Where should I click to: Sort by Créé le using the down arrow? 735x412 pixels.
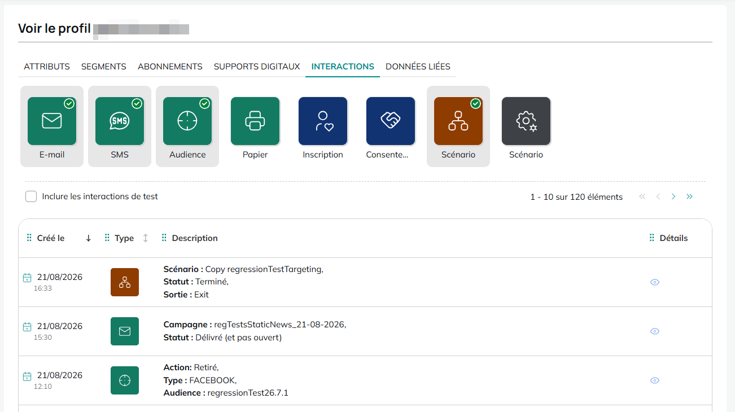pos(88,238)
